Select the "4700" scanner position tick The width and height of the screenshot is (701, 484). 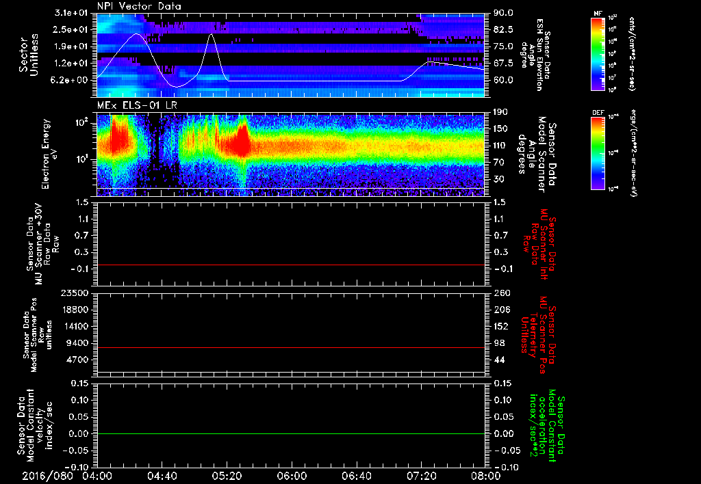point(78,360)
